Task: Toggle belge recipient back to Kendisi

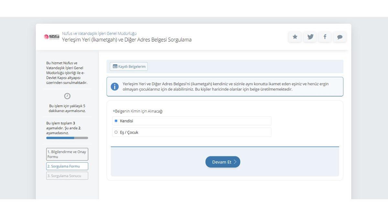Action: (x=116, y=121)
